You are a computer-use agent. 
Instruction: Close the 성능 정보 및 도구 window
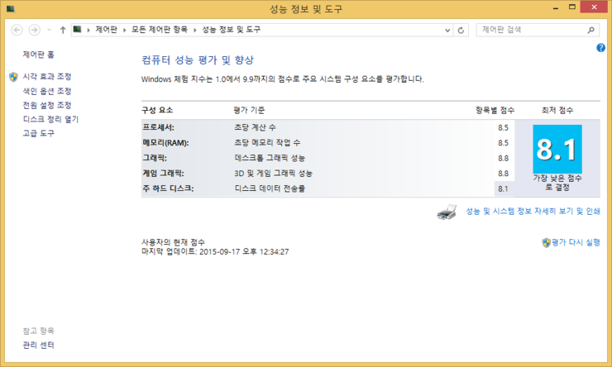pyautogui.click(x=594, y=7)
